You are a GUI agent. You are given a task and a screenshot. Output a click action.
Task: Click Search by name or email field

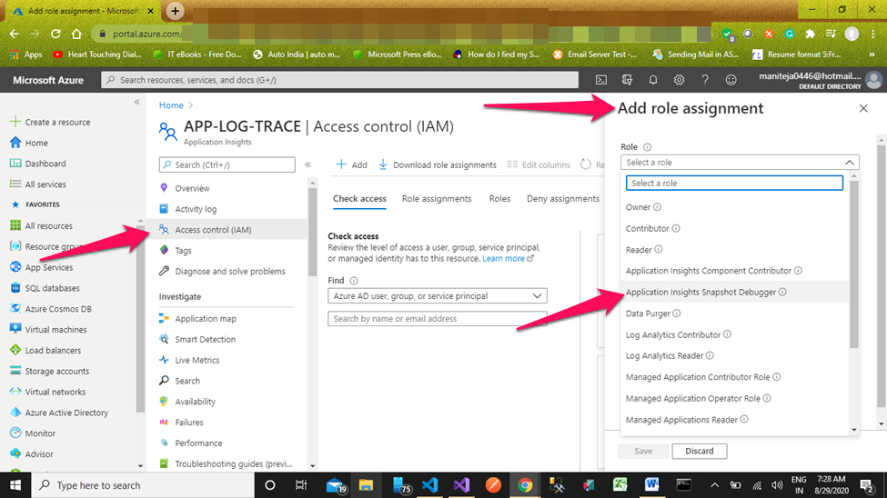click(438, 319)
